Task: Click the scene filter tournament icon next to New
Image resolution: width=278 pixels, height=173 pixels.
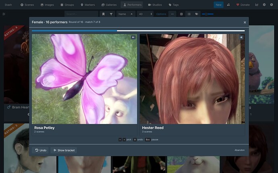Action: coord(228,5)
